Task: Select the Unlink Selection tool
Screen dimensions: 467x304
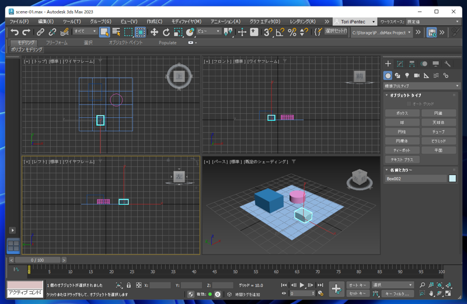Action: pyautogui.click(x=52, y=32)
